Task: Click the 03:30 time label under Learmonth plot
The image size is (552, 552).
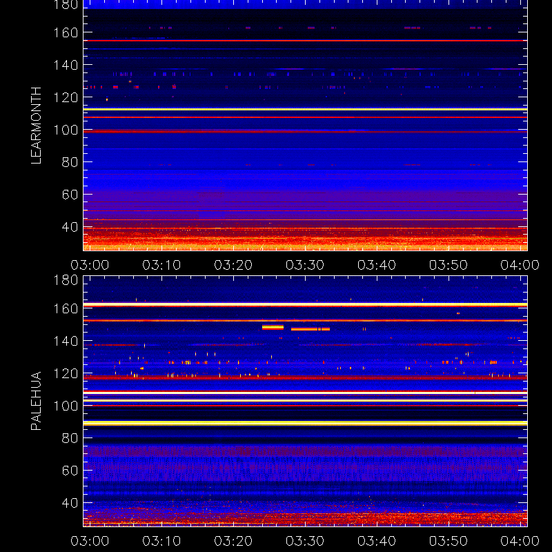Action: click(305, 265)
